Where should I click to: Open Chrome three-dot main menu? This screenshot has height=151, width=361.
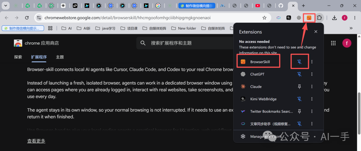(x=355, y=18)
